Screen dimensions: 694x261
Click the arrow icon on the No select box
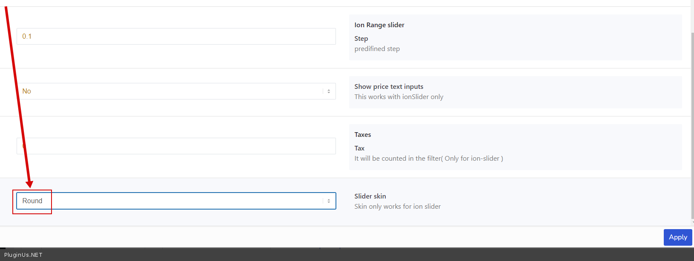point(328,91)
